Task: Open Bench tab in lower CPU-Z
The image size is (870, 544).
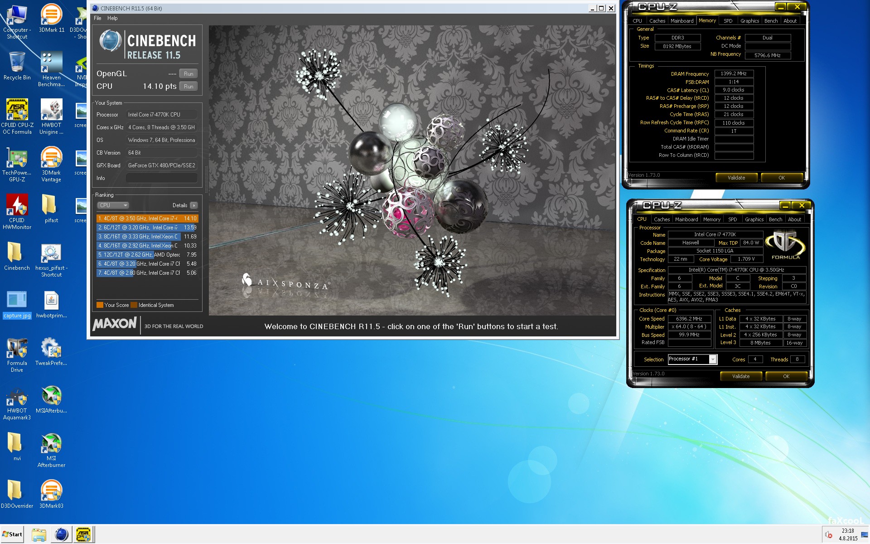Action: click(x=775, y=219)
